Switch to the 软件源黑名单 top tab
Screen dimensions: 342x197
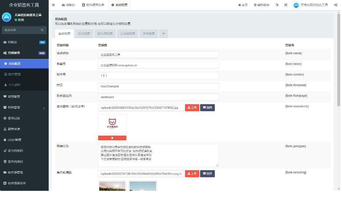(93, 5)
